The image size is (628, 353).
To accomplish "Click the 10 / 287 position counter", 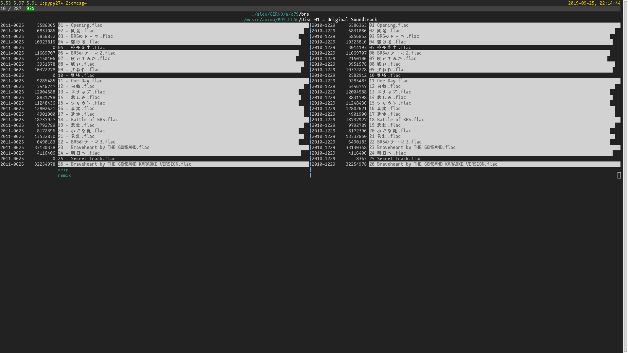I will (11, 8).
